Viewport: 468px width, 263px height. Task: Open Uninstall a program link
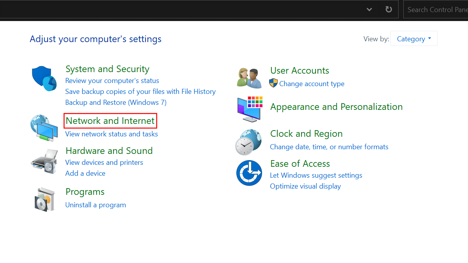pos(96,205)
